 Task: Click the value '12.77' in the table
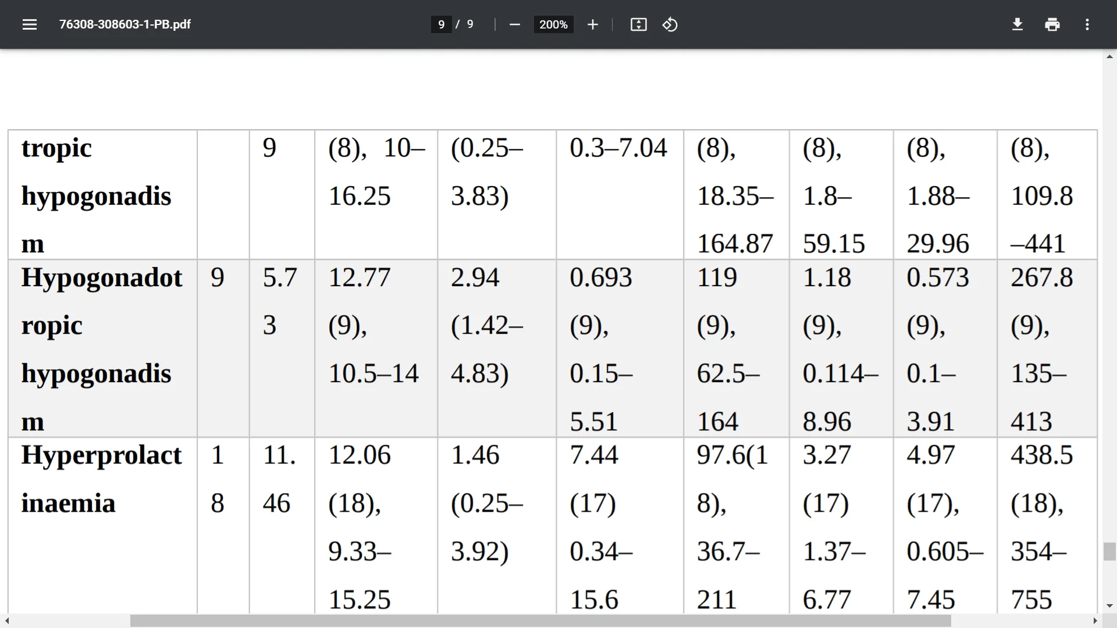tap(360, 277)
